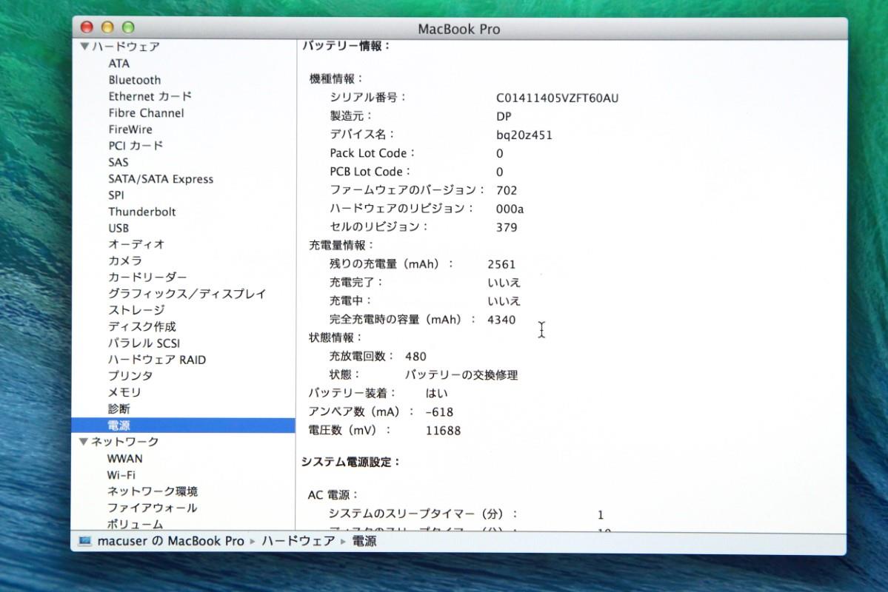The width and height of the screenshot is (888, 592).
Task: Open the PCI カード entry
Action: tap(136, 146)
